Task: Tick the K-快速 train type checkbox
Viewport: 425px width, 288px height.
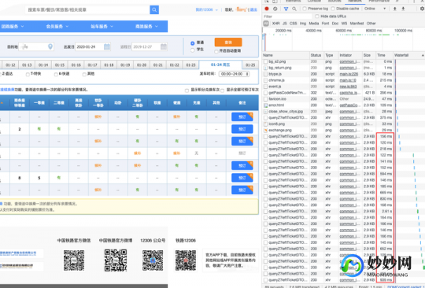Action: pos(56,74)
